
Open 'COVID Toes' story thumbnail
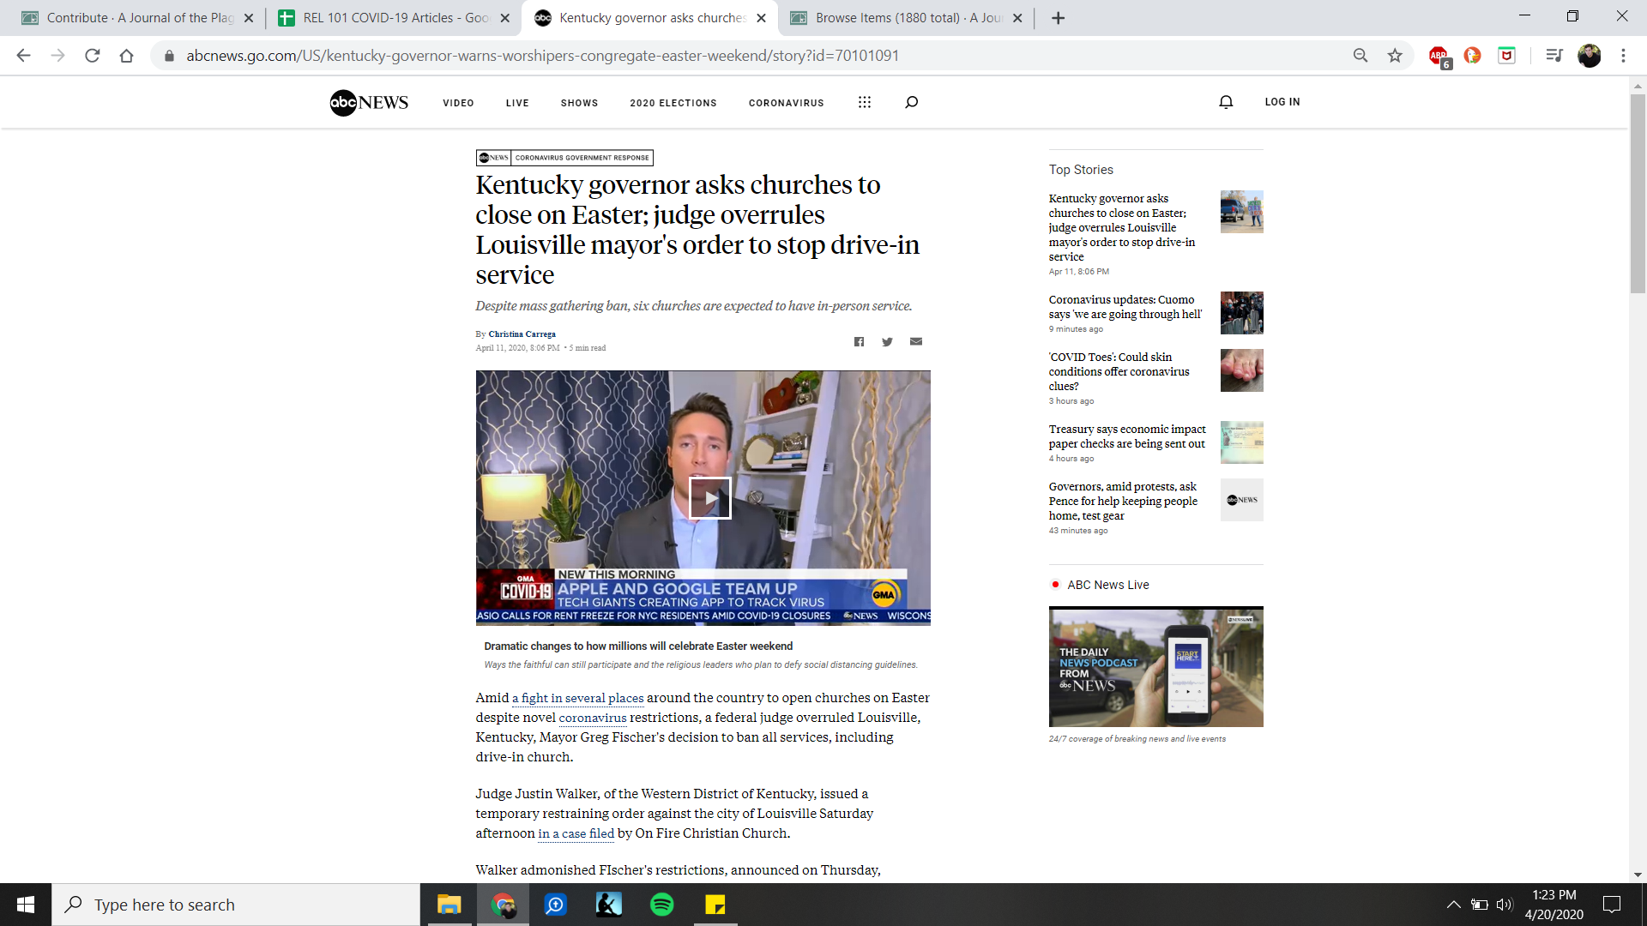[x=1241, y=370]
